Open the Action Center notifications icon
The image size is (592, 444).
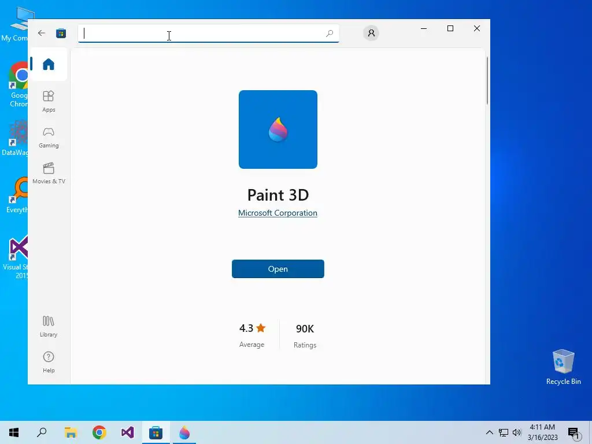(575, 433)
